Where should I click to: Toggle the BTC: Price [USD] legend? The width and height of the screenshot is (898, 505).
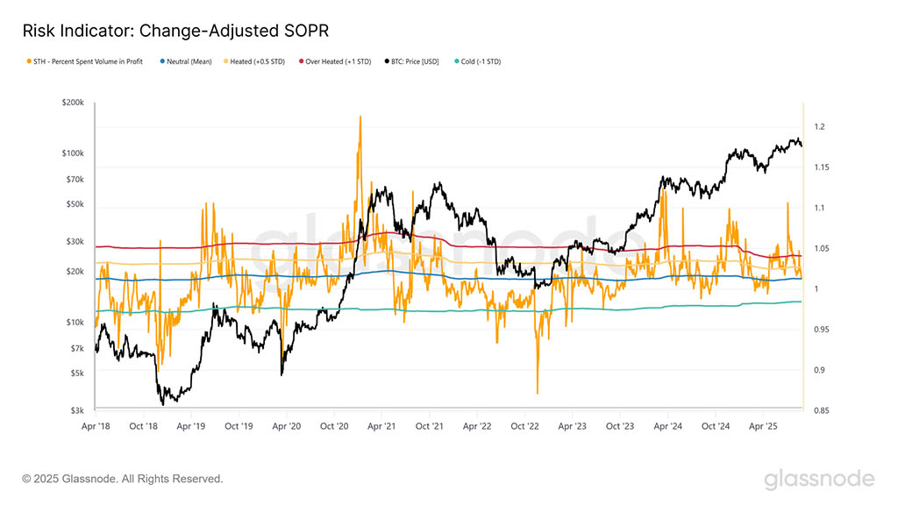(411, 61)
